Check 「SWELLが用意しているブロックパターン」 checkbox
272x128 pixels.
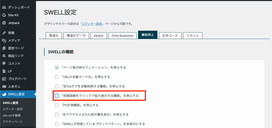point(57,124)
